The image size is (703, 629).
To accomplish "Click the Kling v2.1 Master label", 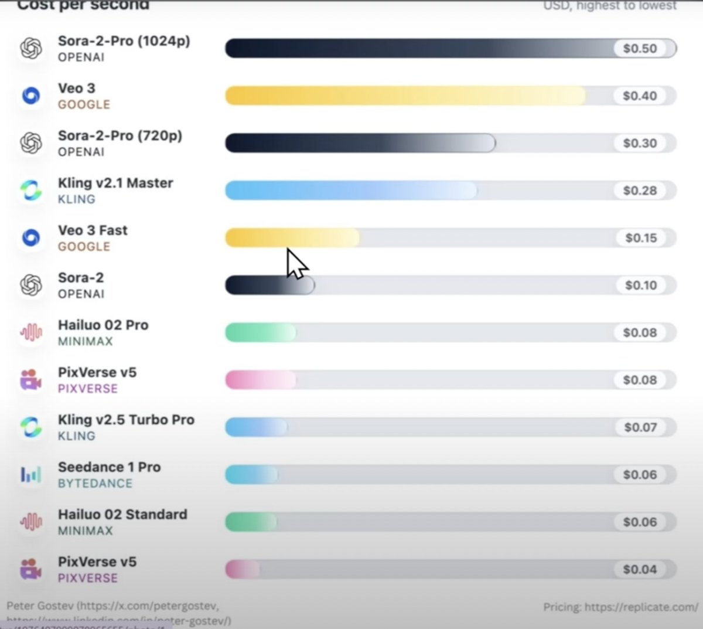I will tap(115, 183).
